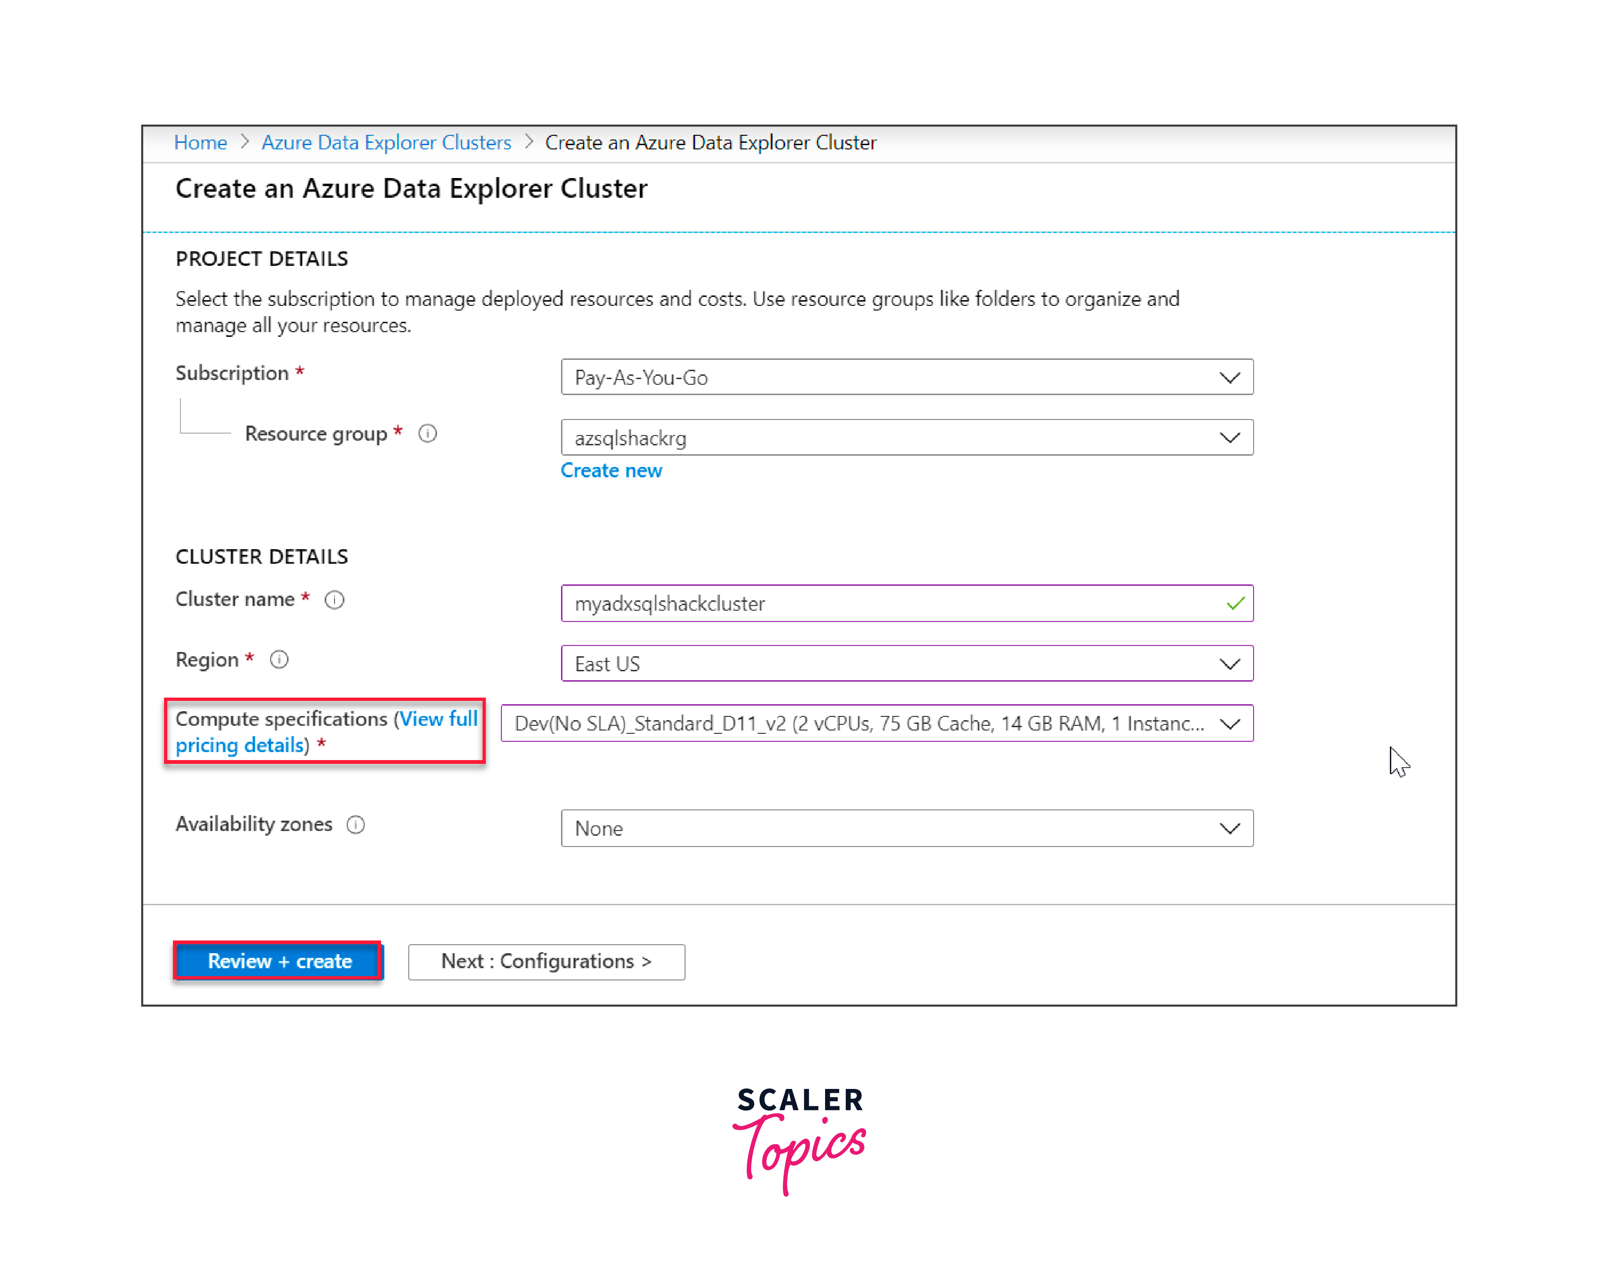The height and width of the screenshot is (1282, 1598).
Task: Click the Region info icon
Action: click(x=279, y=660)
